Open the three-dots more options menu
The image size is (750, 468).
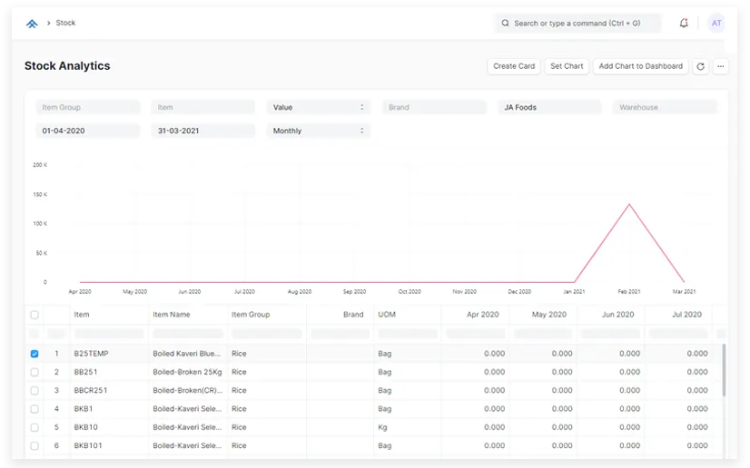click(721, 66)
